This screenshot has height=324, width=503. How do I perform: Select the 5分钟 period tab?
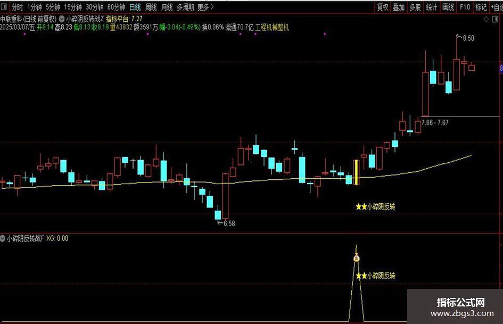(x=53, y=7)
